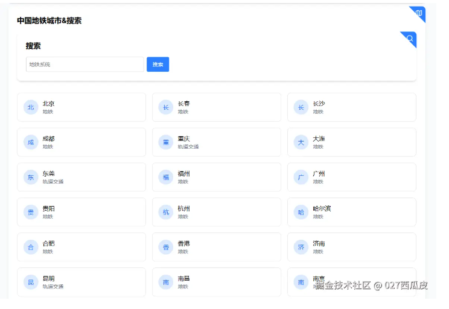Click 轨道交通 label under 昆明

click(x=53, y=287)
